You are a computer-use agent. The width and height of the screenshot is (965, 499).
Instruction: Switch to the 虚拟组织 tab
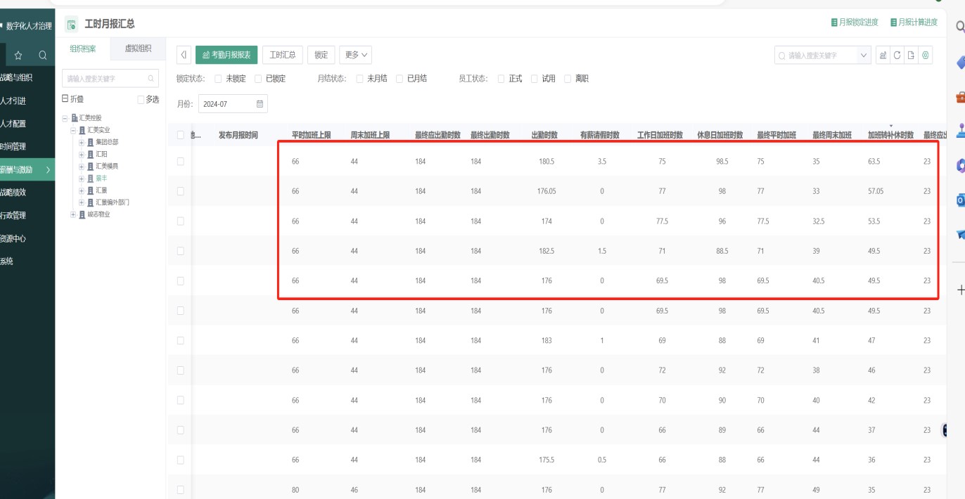point(138,48)
